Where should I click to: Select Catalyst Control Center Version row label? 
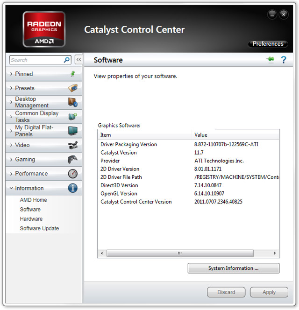point(136,202)
